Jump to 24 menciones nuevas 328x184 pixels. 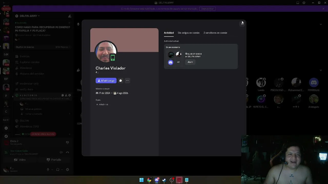pos(43,134)
